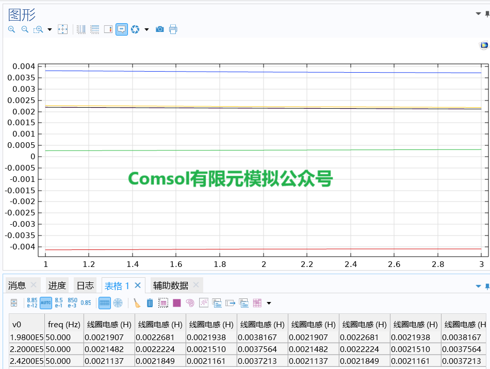
Task: Select first 0.0021510 table cell
Action: (x=211, y=349)
